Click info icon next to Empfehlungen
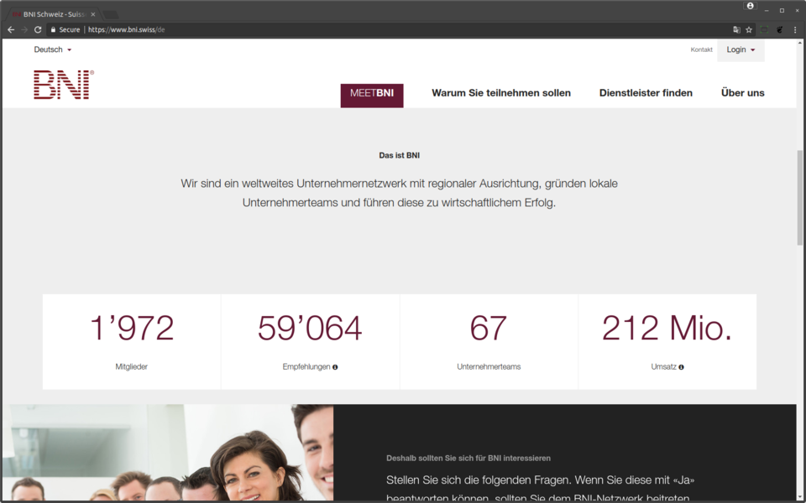 pyautogui.click(x=335, y=367)
